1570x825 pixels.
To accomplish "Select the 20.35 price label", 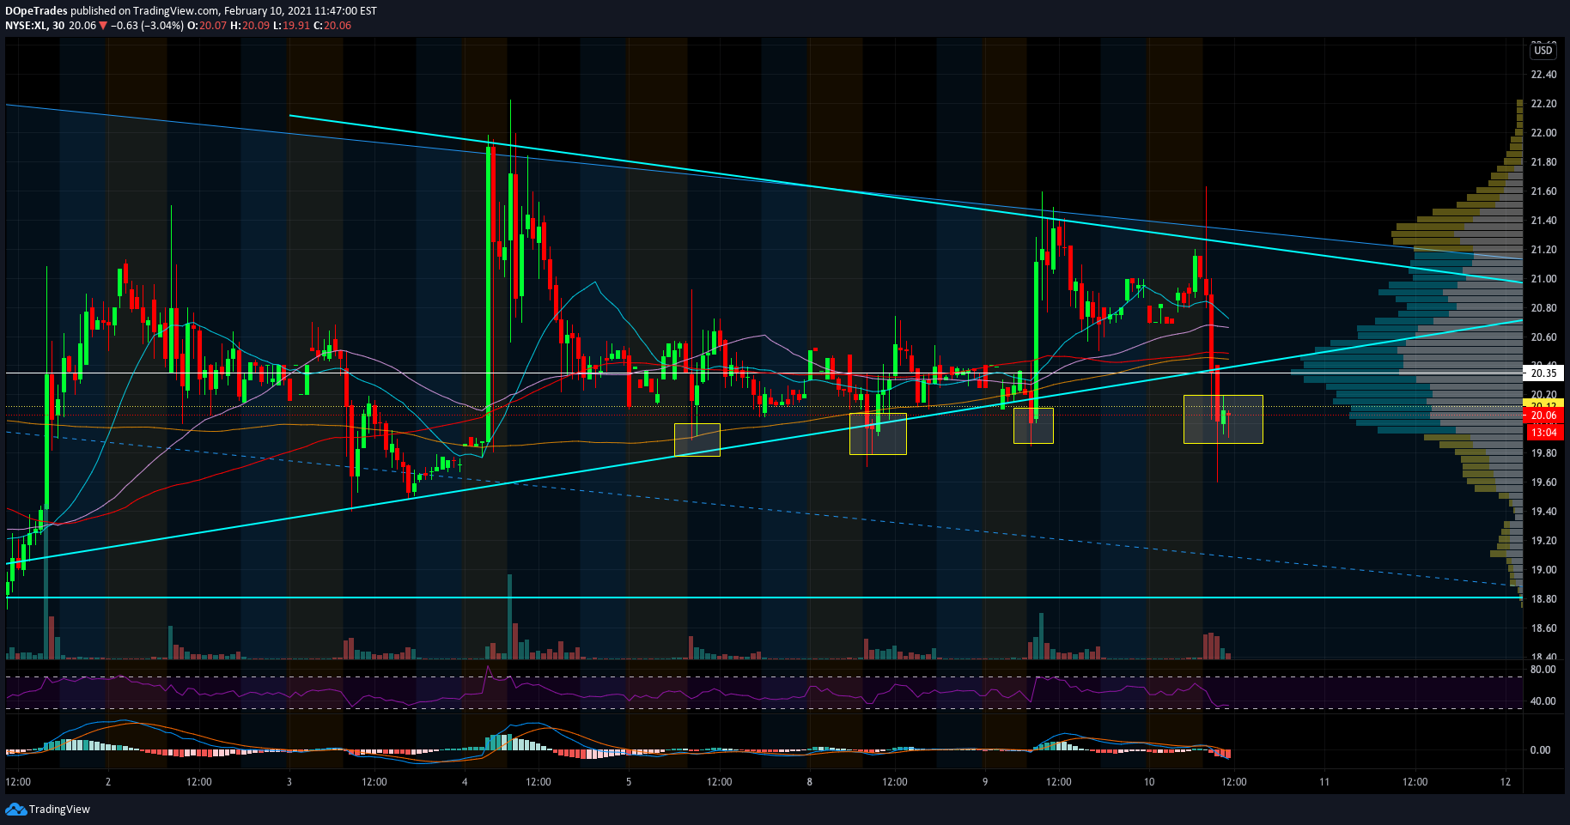I will [1543, 373].
